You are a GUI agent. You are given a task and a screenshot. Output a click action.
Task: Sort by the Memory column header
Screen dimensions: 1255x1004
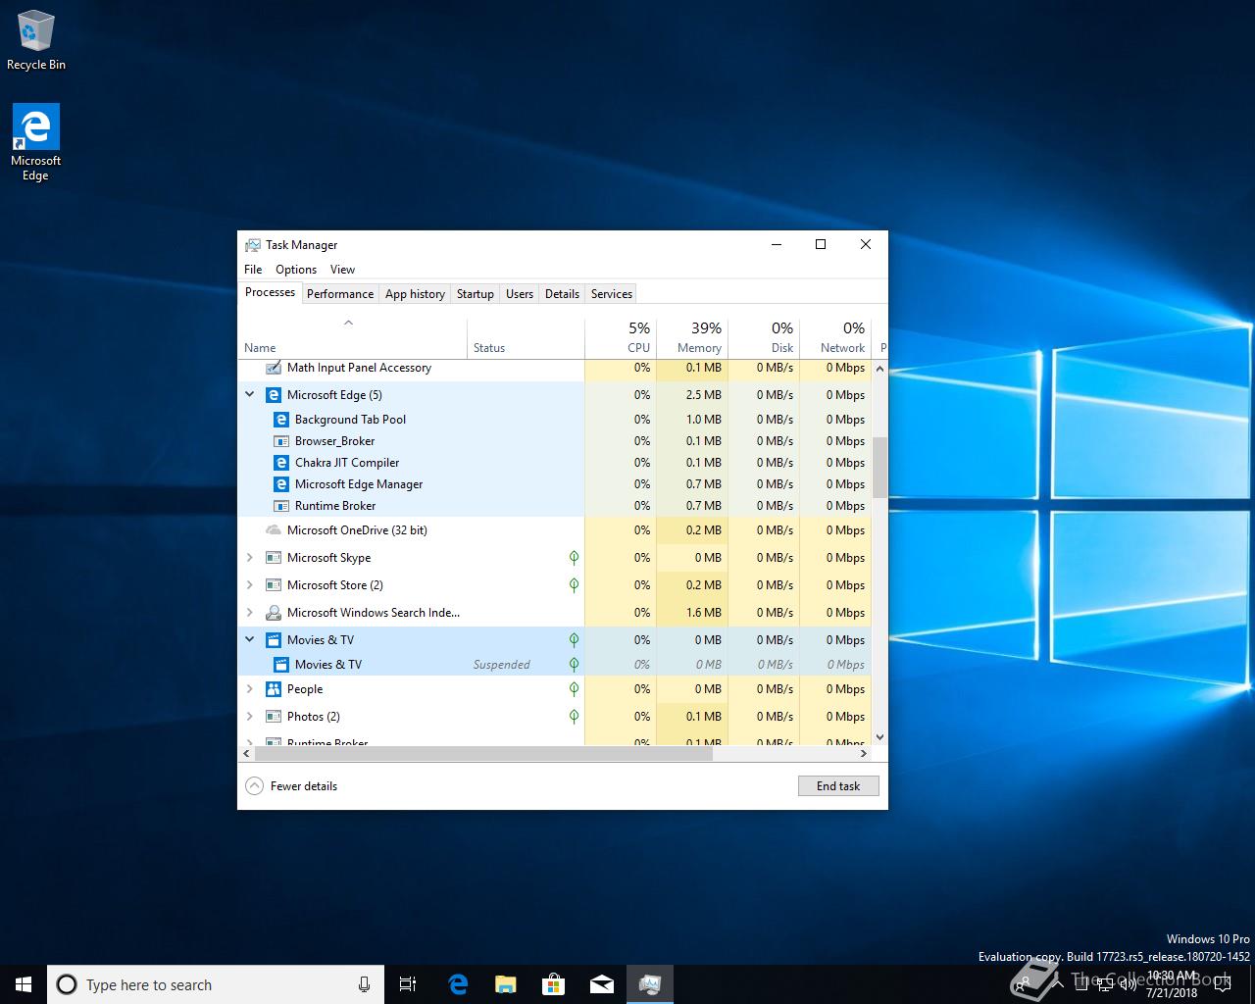692,338
